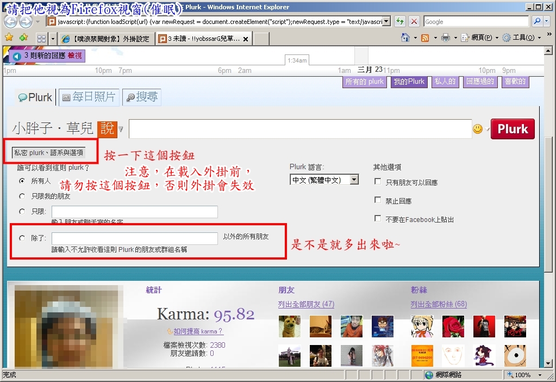Open the Quick Tabs grid view
Screen dimensions: 556x382
click(41, 39)
